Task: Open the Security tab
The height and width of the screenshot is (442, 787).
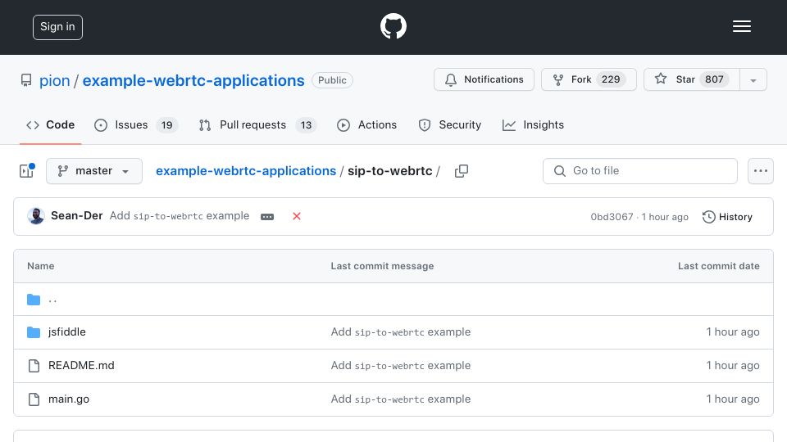Action: 450,124
